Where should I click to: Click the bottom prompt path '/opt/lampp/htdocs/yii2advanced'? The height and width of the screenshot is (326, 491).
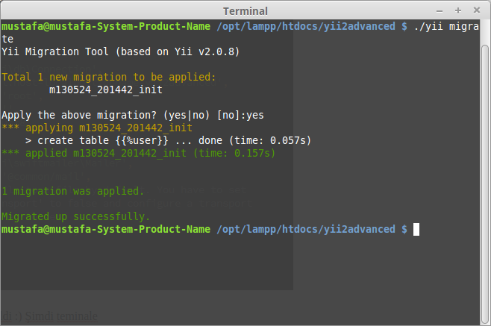306,229
